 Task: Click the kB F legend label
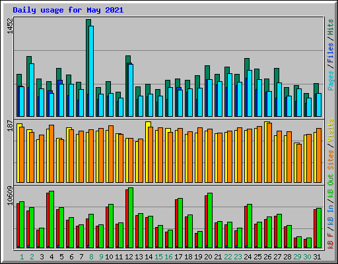[331, 241]
